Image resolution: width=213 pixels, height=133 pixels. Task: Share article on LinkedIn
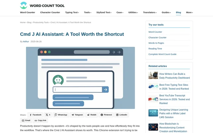pyautogui.click(x=121, y=115)
